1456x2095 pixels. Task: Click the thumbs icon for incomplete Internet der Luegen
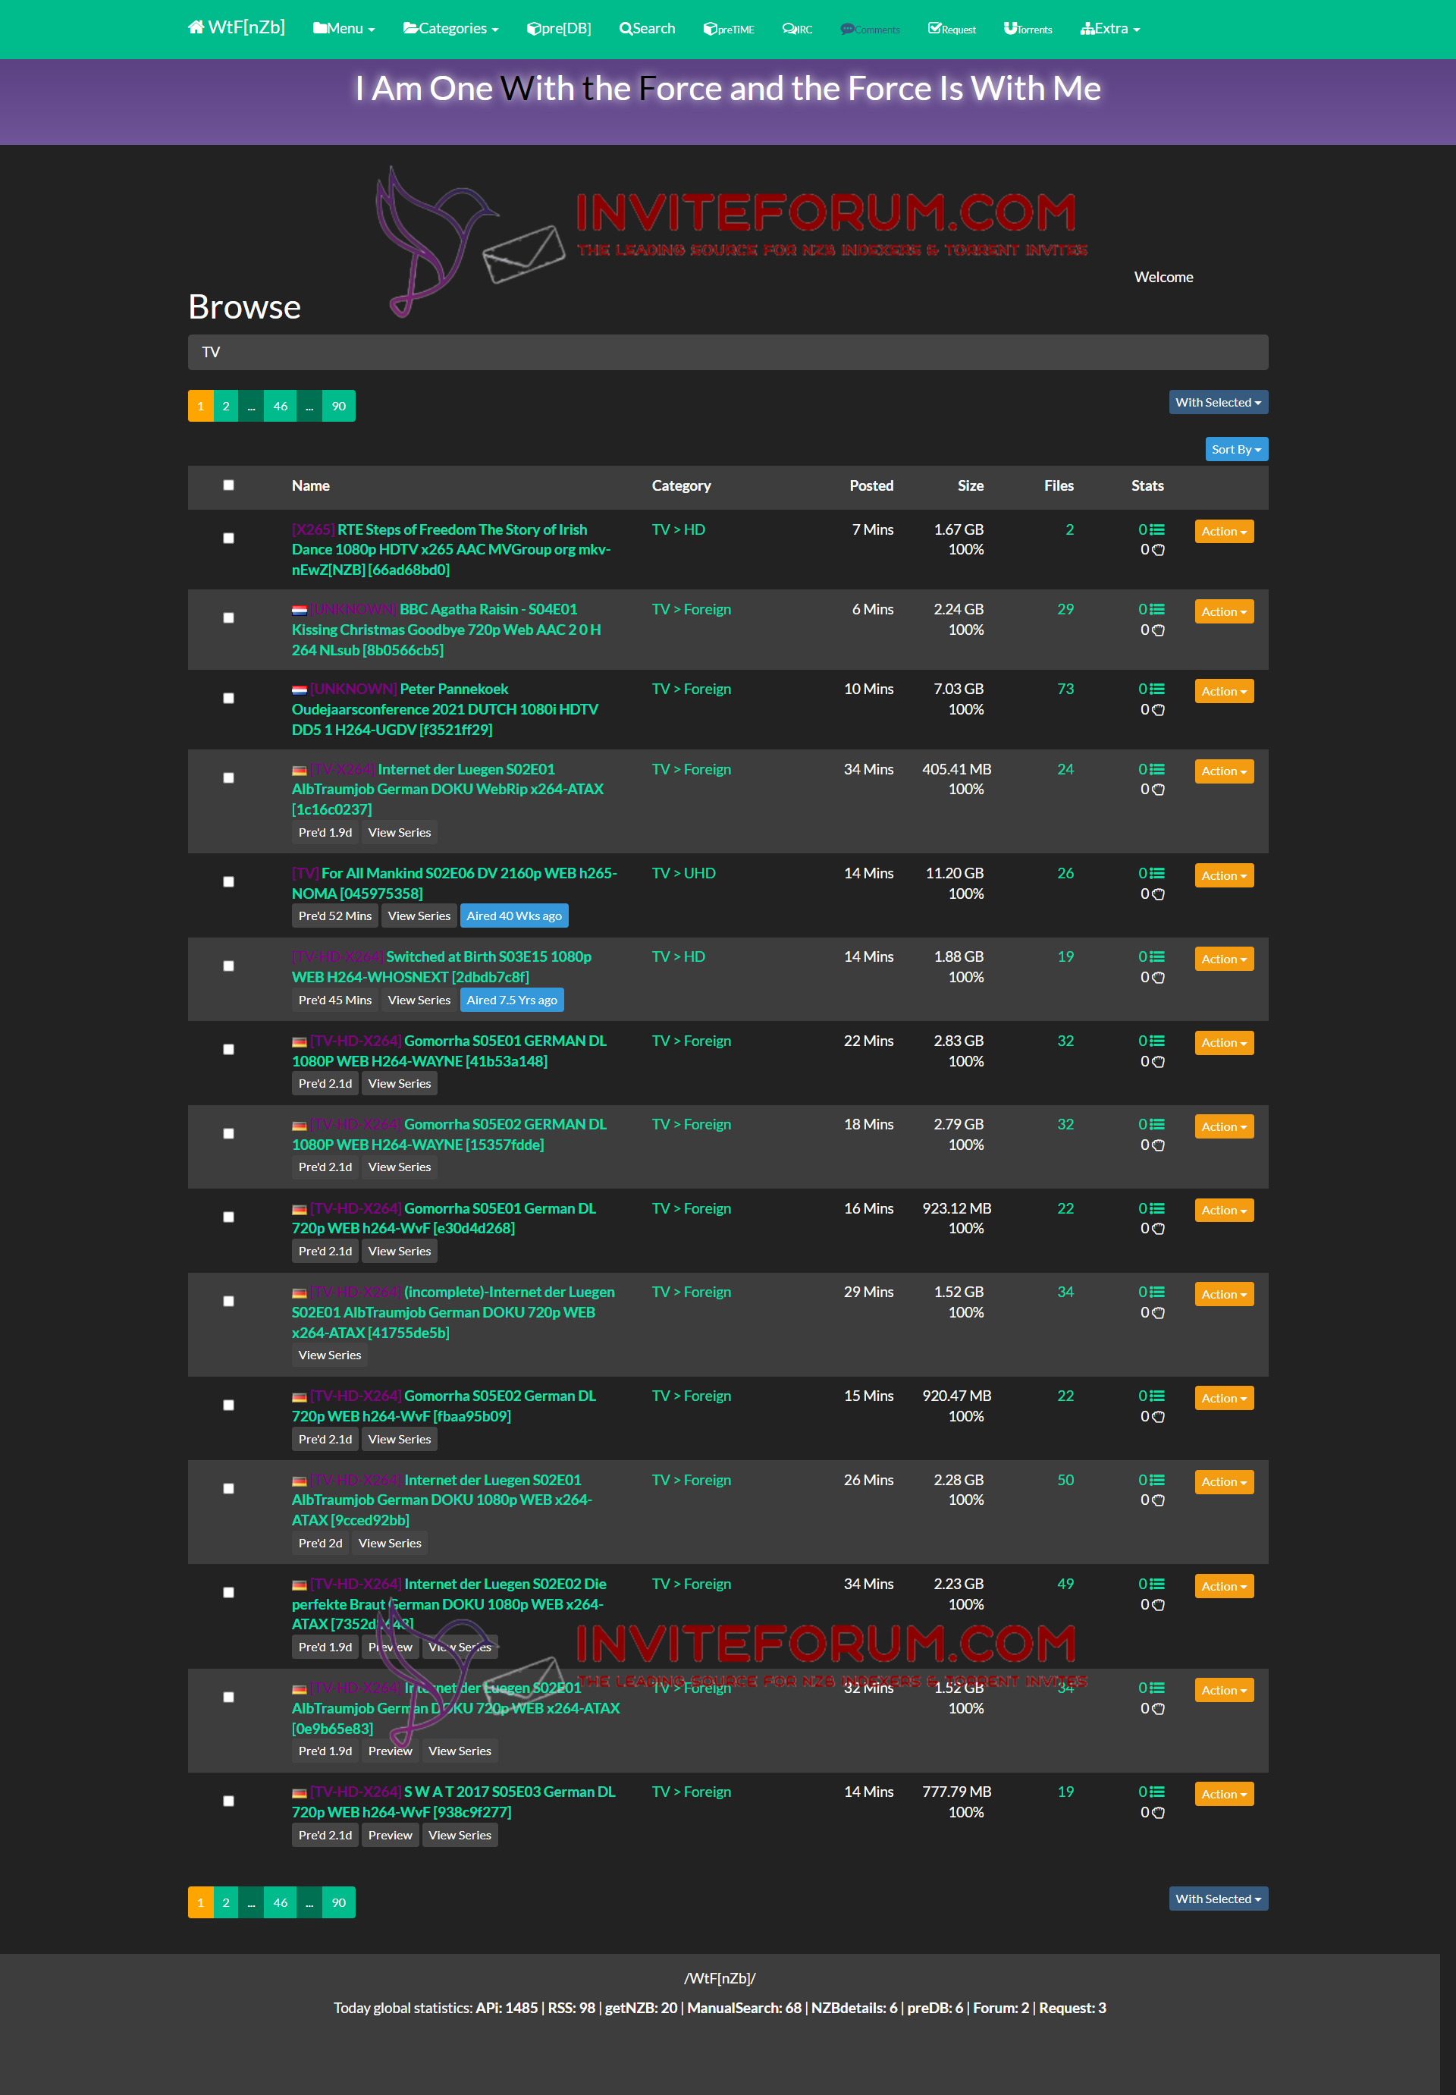click(1158, 1313)
